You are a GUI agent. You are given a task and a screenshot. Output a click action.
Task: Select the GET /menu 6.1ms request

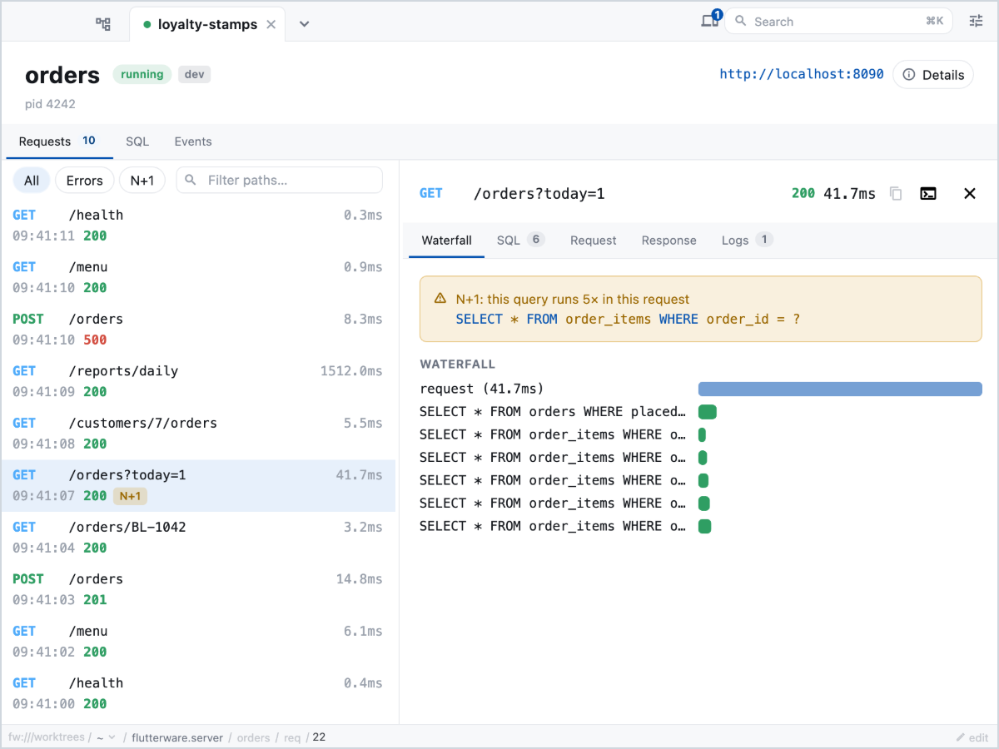(198, 642)
